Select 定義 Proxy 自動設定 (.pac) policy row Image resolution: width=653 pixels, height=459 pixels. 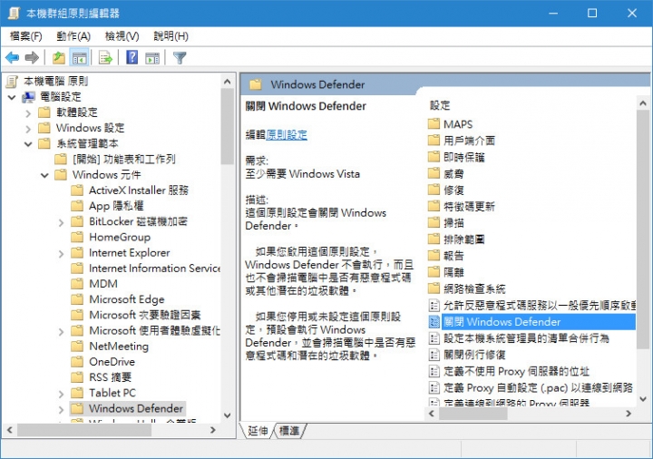pyautogui.click(x=531, y=387)
